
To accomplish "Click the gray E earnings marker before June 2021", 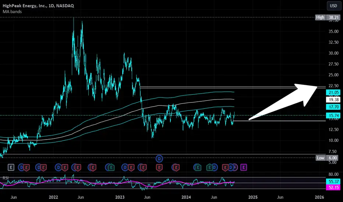I will (11, 167).
